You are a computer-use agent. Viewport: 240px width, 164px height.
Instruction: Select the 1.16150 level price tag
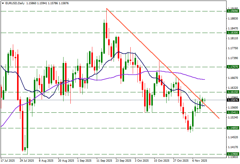tap(233, 92)
